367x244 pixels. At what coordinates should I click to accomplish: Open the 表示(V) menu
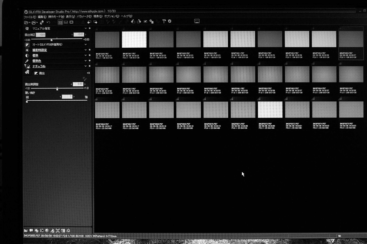pos(70,16)
